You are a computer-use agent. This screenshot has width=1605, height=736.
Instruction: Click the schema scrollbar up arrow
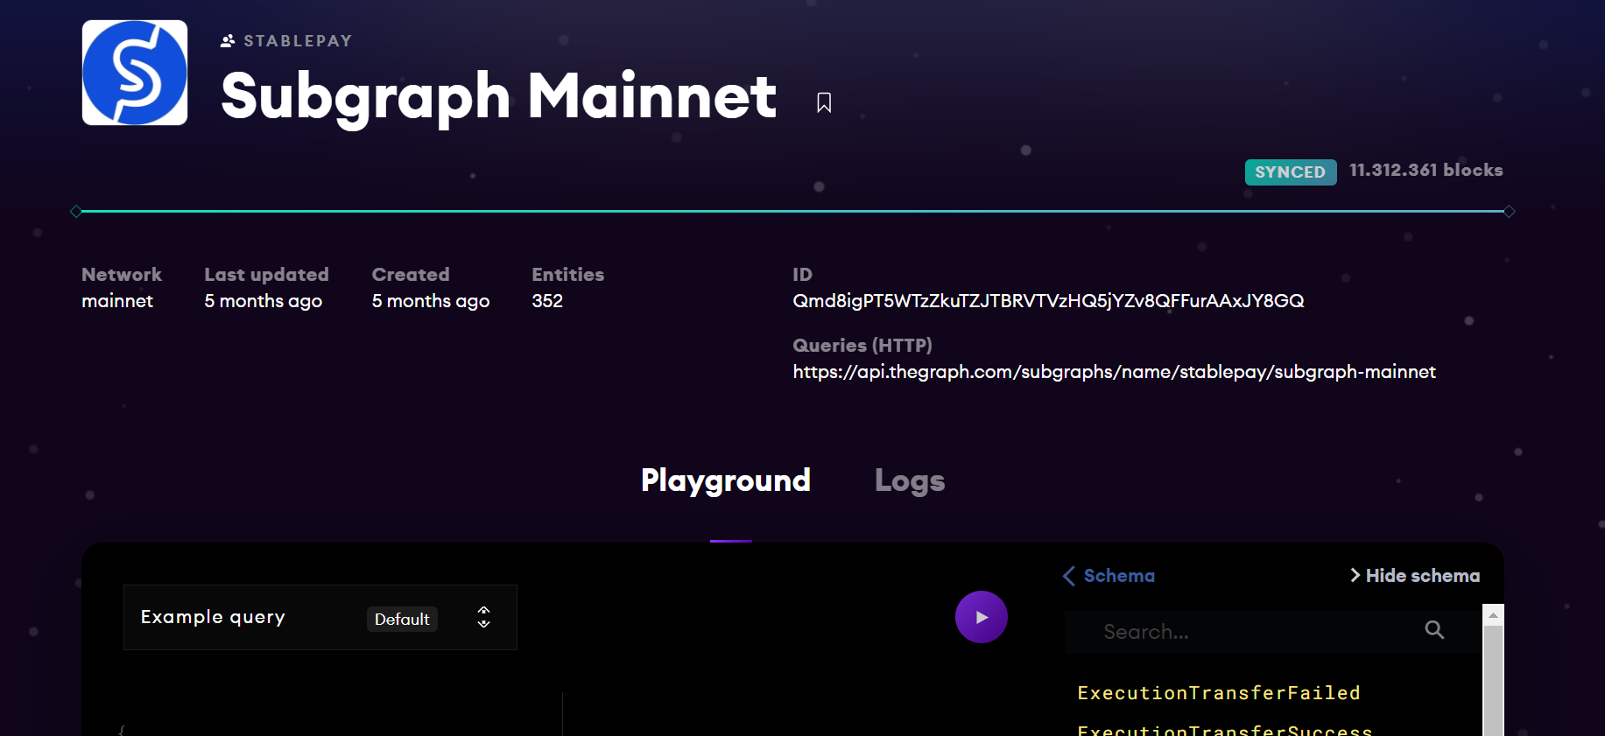(1493, 615)
